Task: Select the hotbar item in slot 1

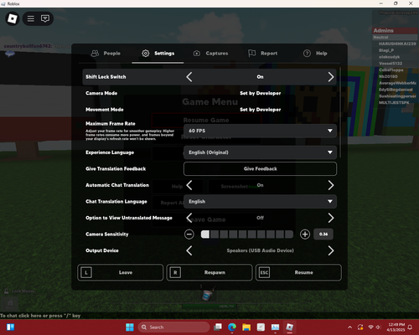Action: click(207, 295)
